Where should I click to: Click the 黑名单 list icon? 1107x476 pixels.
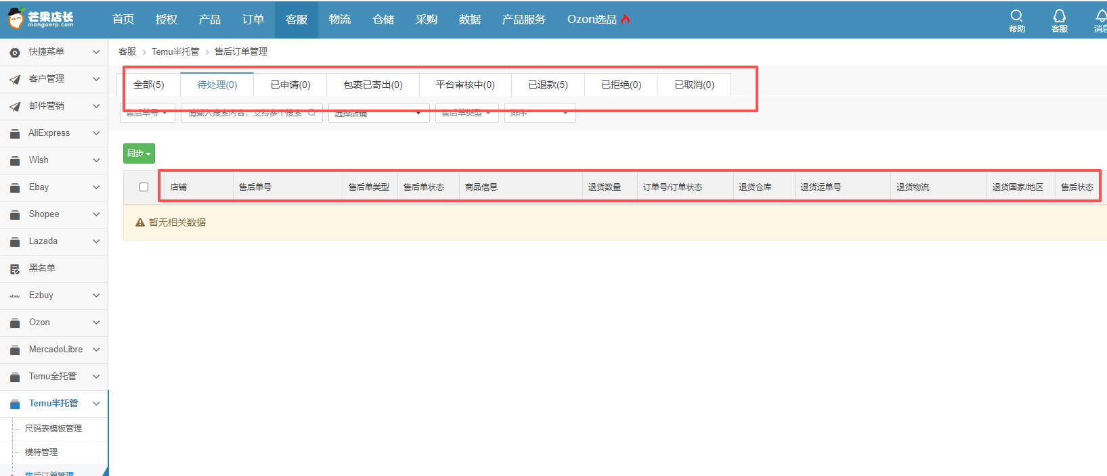[x=15, y=268]
